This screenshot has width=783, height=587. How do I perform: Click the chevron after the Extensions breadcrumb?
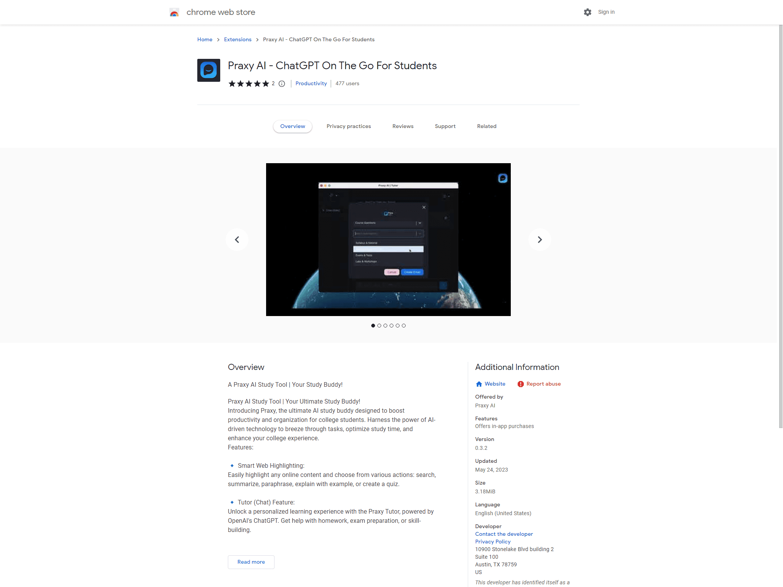click(x=257, y=40)
